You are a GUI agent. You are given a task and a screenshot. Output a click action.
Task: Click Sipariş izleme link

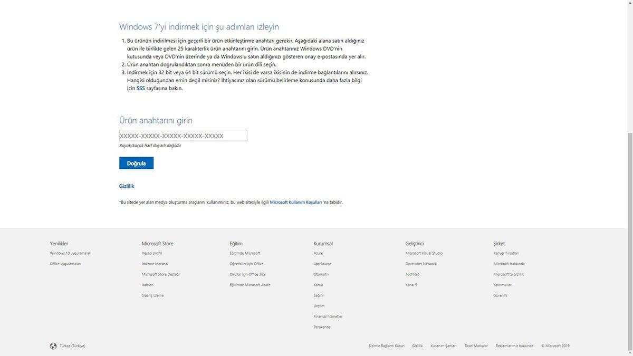[153, 295]
